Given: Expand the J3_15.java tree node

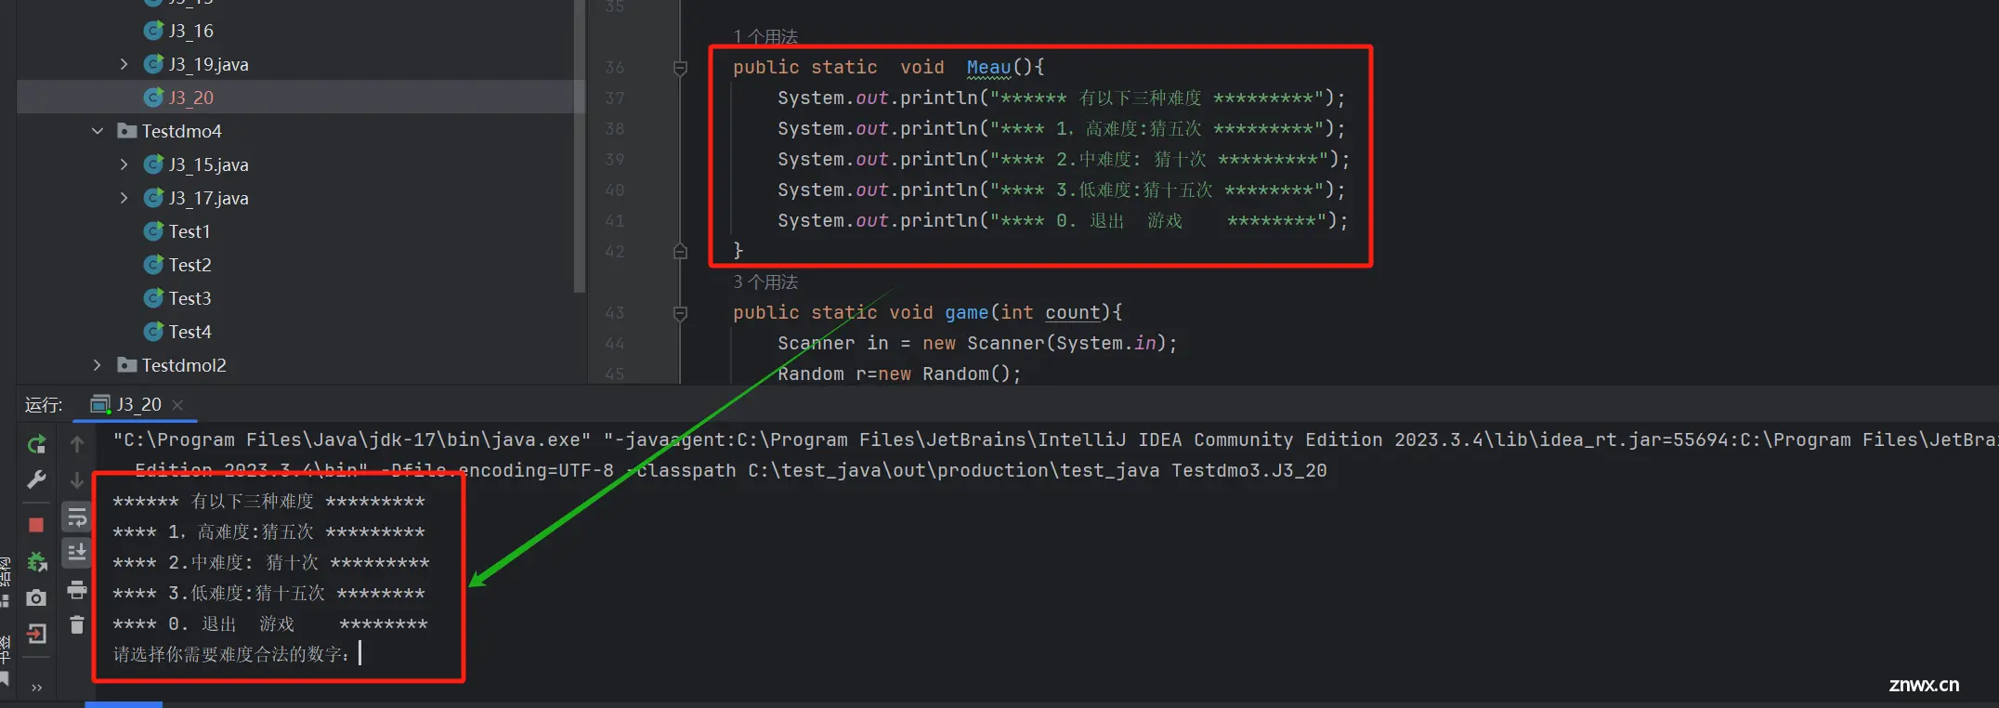Looking at the screenshot, I should (124, 164).
